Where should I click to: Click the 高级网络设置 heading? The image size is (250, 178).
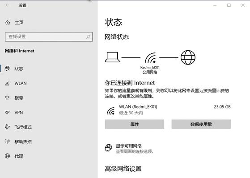pyautogui.click(x=123, y=169)
